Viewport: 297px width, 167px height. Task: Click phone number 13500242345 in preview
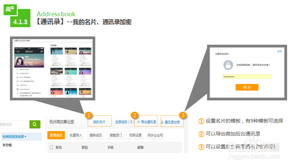(24, 74)
